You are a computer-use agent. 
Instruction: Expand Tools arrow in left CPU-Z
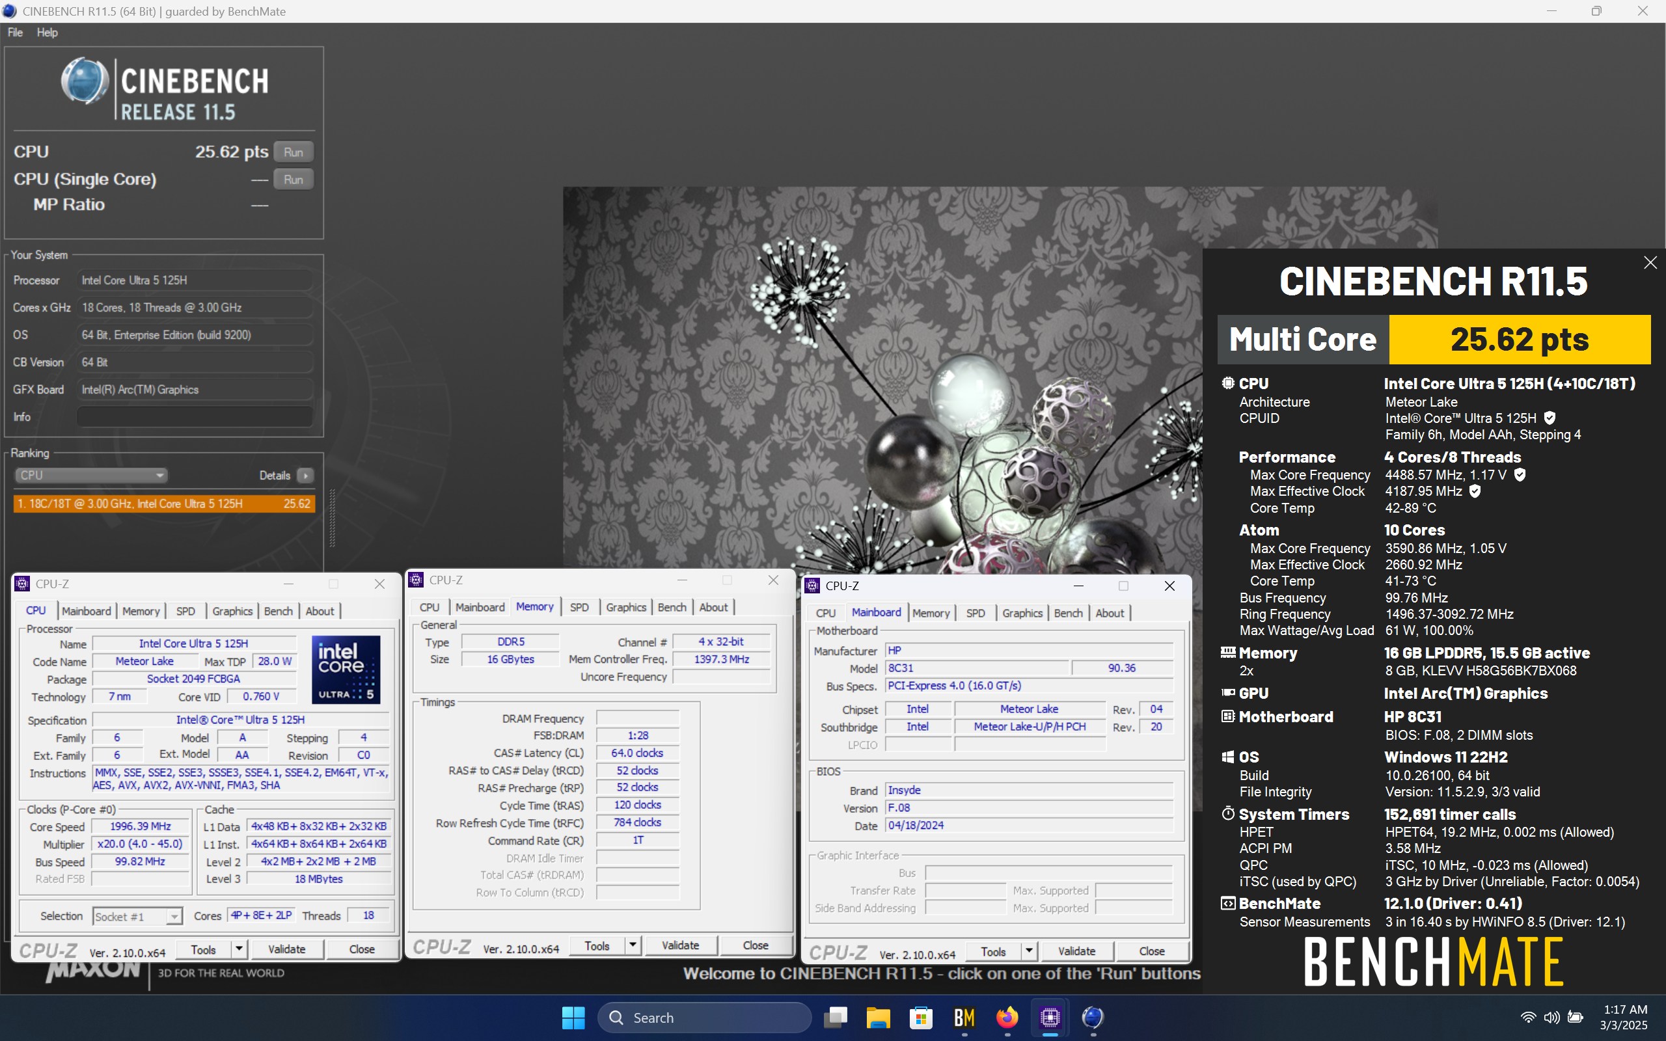click(x=239, y=949)
